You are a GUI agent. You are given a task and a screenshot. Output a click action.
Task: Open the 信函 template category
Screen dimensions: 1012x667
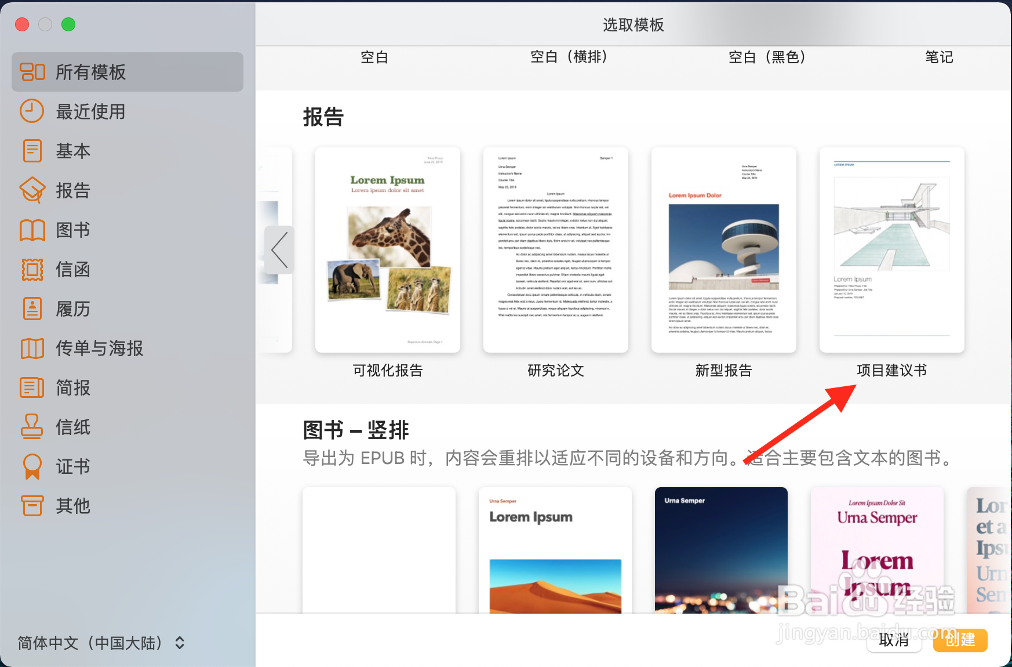pos(32,269)
